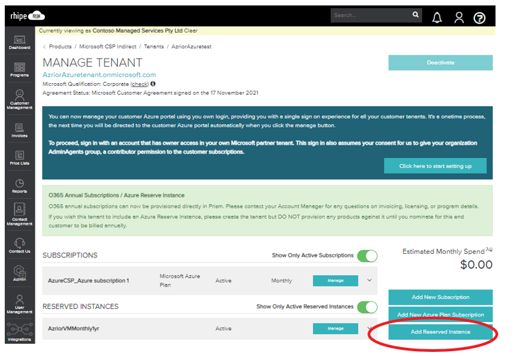
Task: Go to Customer Management in sidebar
Action: coord(19,99)
